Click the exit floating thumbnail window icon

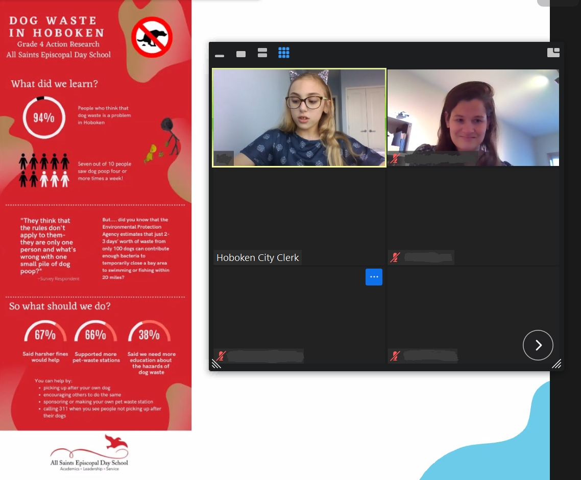click(x=553, y=53)
